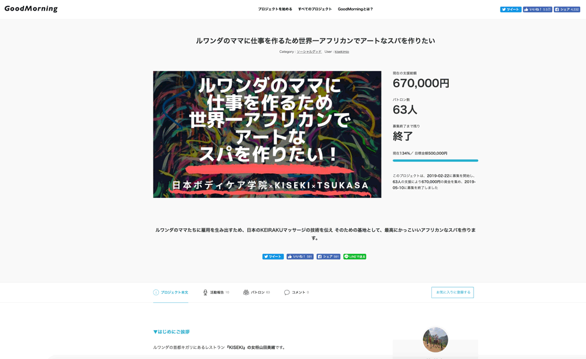Open the パトロン tab
This screenshot has width=586, height=359.
pyautogui.click(x=257, y=292)
